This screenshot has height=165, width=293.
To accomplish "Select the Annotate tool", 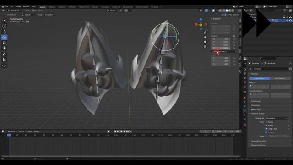I will click(x=4, y=54).
